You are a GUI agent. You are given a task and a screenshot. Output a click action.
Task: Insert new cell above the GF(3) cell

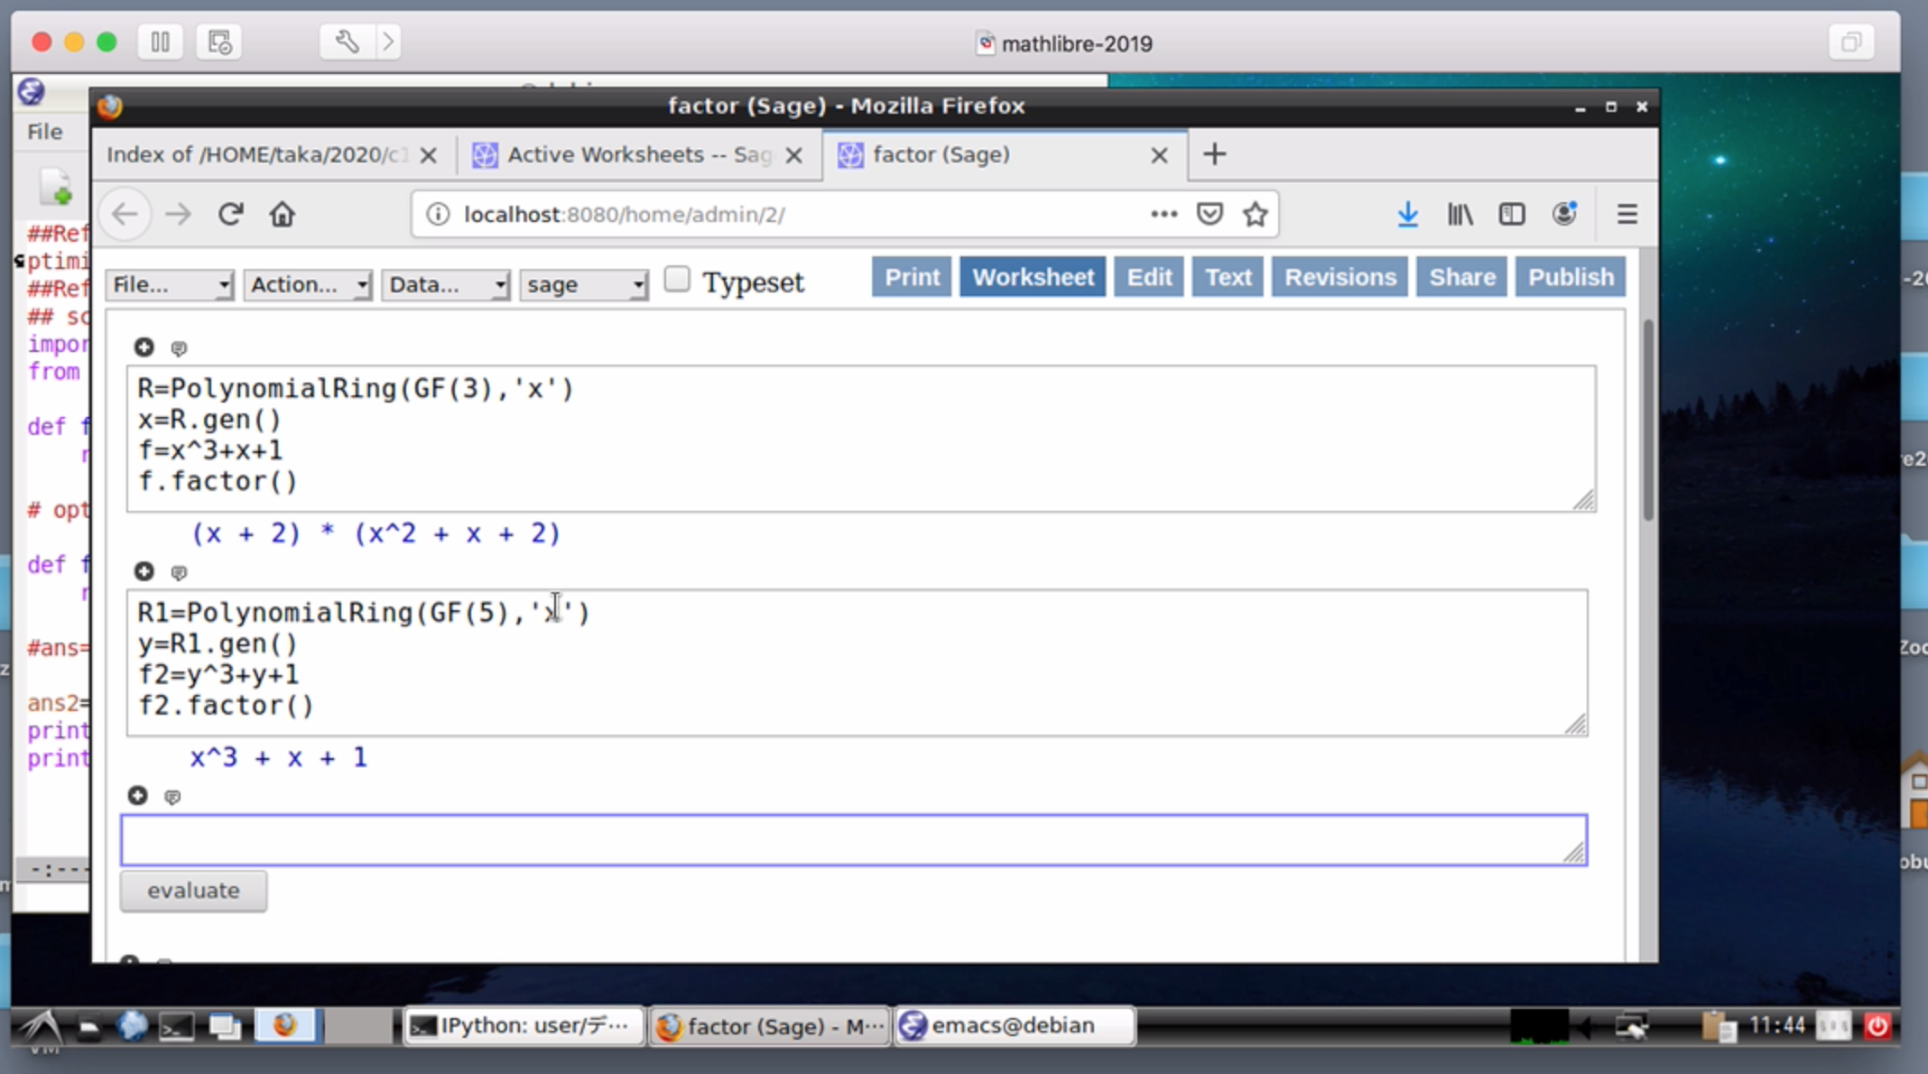(x=144, y=347)
